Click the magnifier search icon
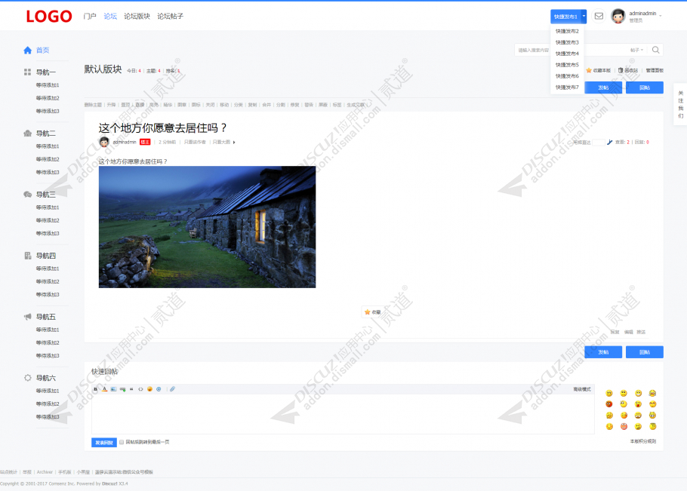 (655, 50)
